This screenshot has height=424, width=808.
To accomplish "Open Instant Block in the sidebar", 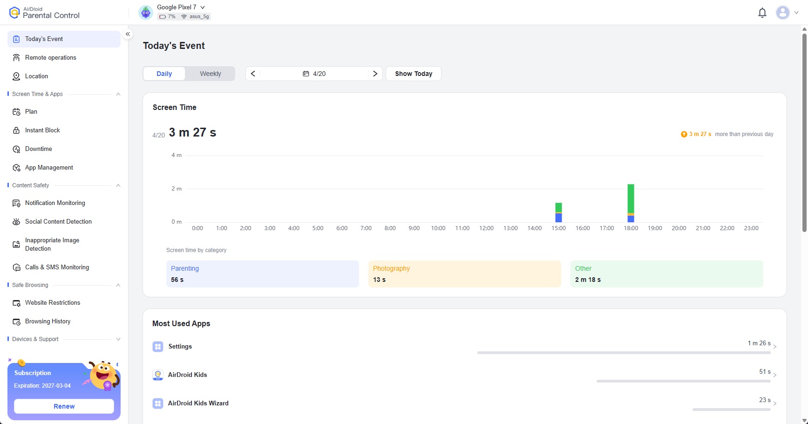I will (x=64, y=130).
